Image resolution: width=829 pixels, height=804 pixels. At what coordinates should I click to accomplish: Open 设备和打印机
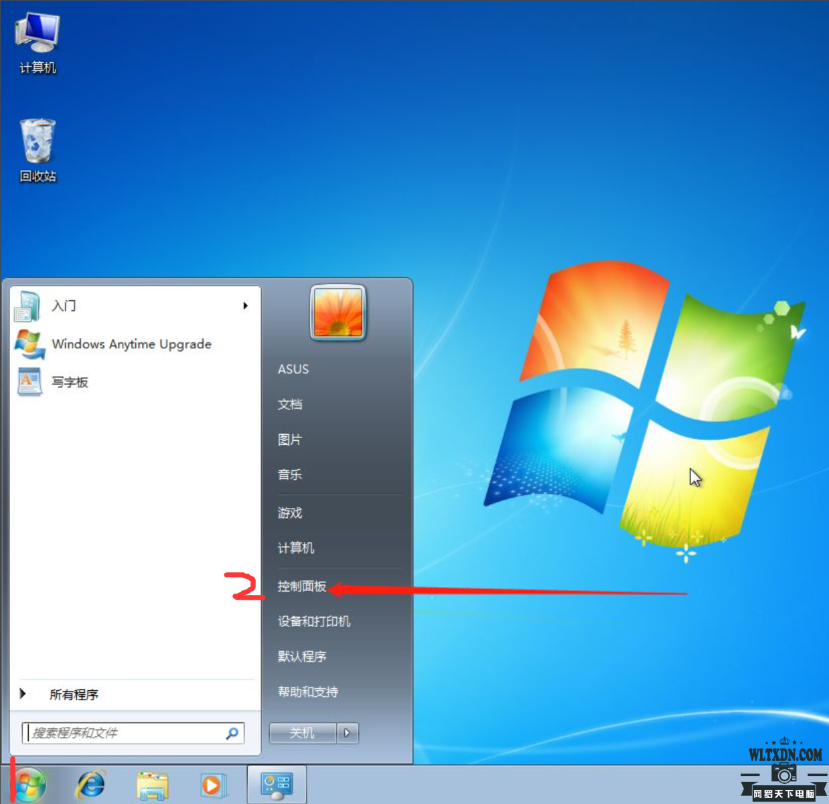[x=314, y=621]
